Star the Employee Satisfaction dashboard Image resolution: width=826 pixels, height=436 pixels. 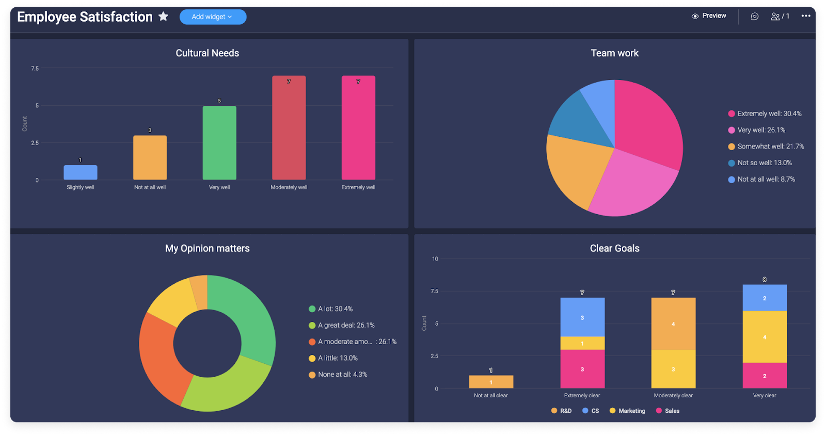pyautogui.click(x=163, y=17)
